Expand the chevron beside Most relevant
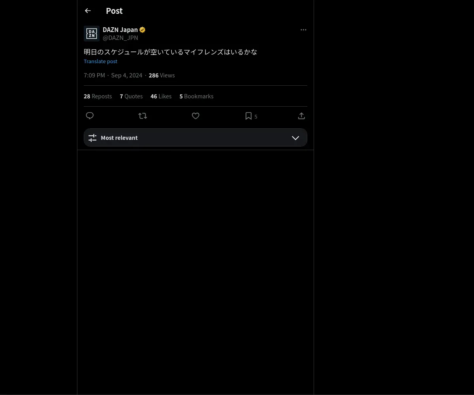 tap(295, 138)
